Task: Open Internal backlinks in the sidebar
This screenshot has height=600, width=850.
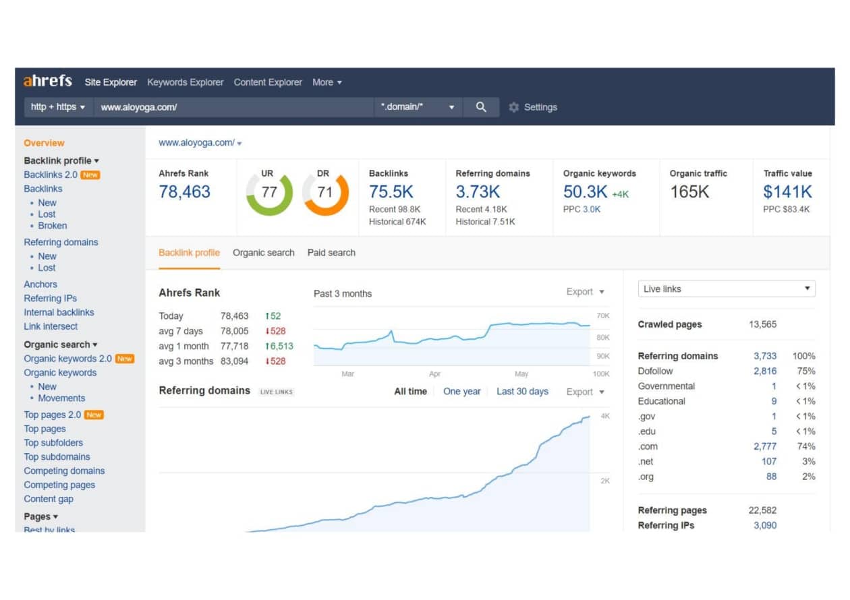Action: coord(59,313)
